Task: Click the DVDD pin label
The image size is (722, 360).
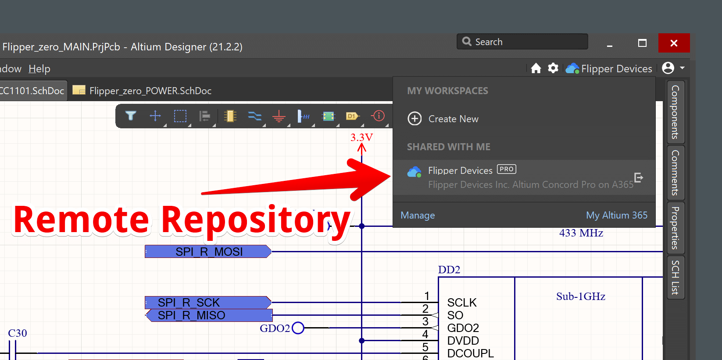Action: coord(463,341)
